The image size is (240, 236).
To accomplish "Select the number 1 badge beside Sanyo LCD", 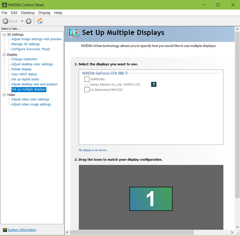I will coord(154,84).
